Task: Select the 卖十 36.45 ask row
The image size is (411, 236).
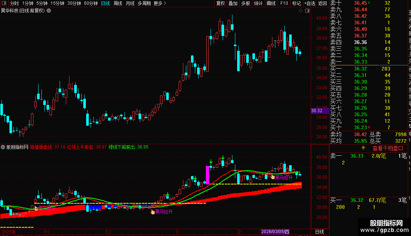Action: [x=368, y=3]
